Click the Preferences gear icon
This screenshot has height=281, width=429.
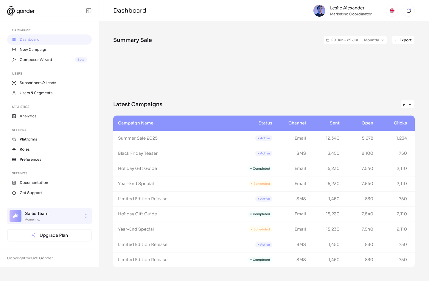tap(14, 160)
